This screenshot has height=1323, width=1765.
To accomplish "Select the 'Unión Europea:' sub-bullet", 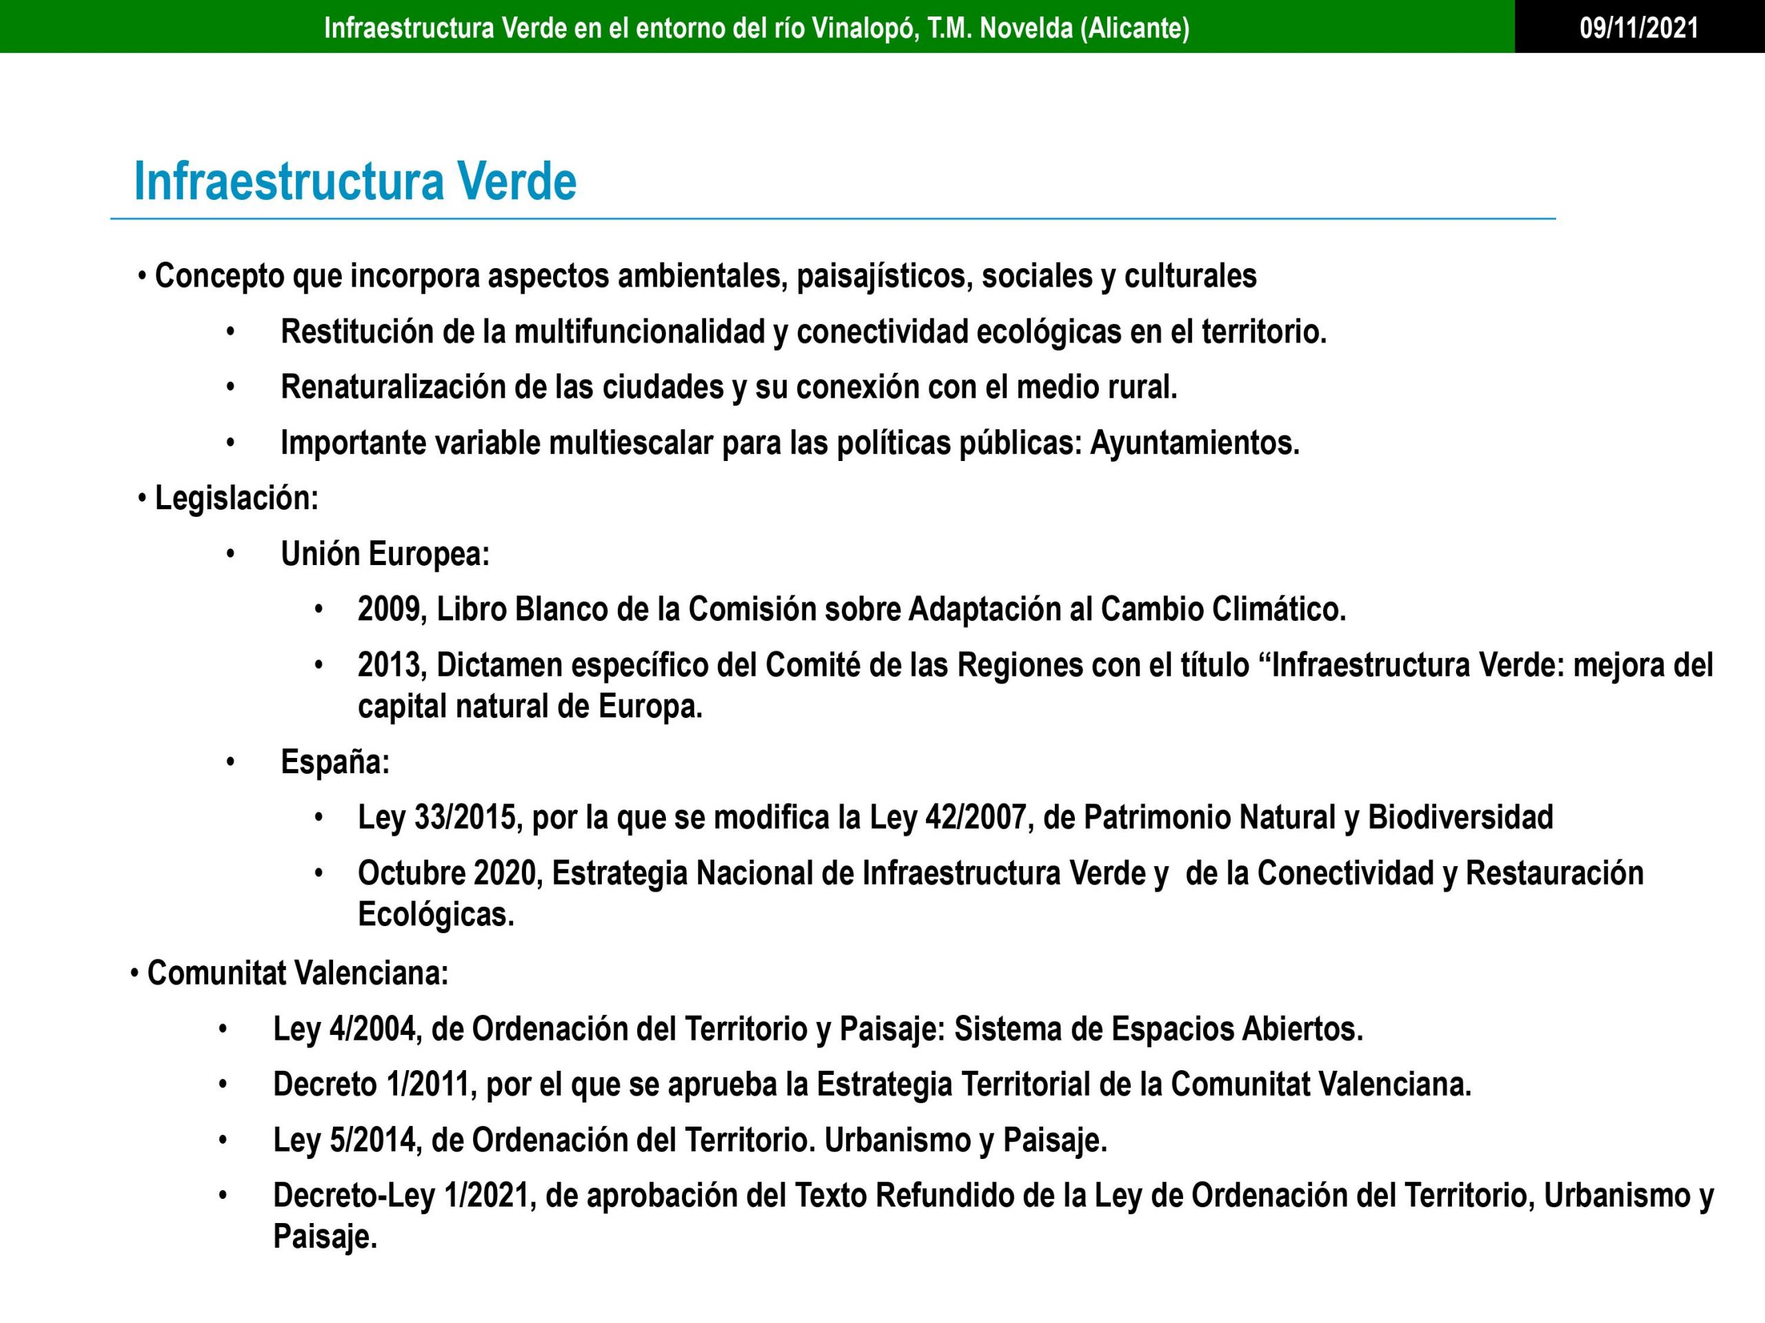I will click(385, 553).
